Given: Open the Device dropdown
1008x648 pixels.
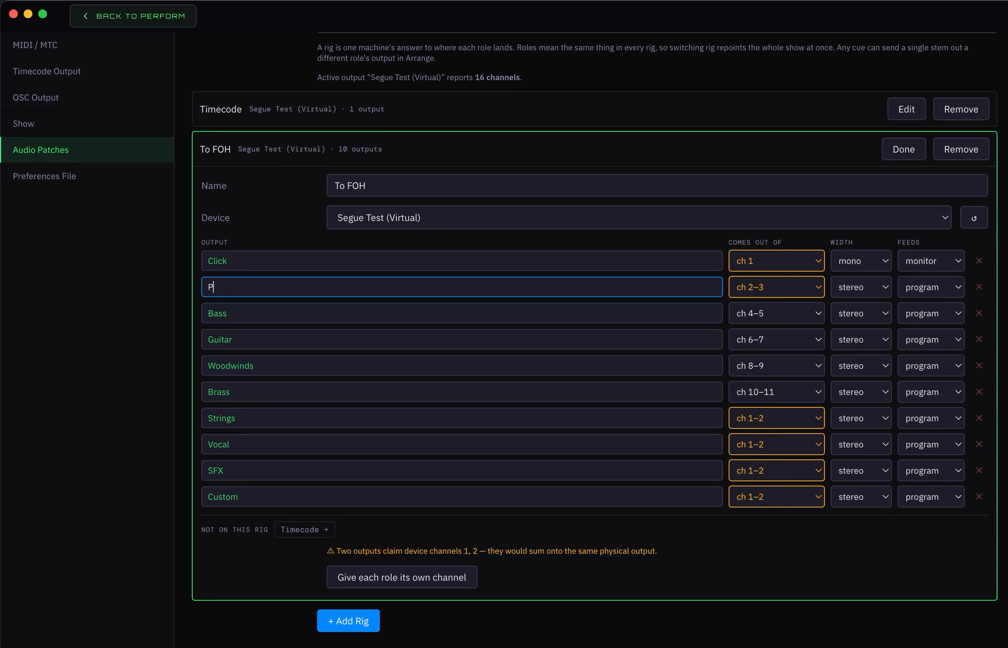Looking at the screenshot, I should 638,218.
